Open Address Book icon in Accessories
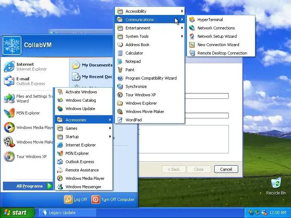Image resolution: width=291 pixels, height=218 pixels. pos(120,45)
